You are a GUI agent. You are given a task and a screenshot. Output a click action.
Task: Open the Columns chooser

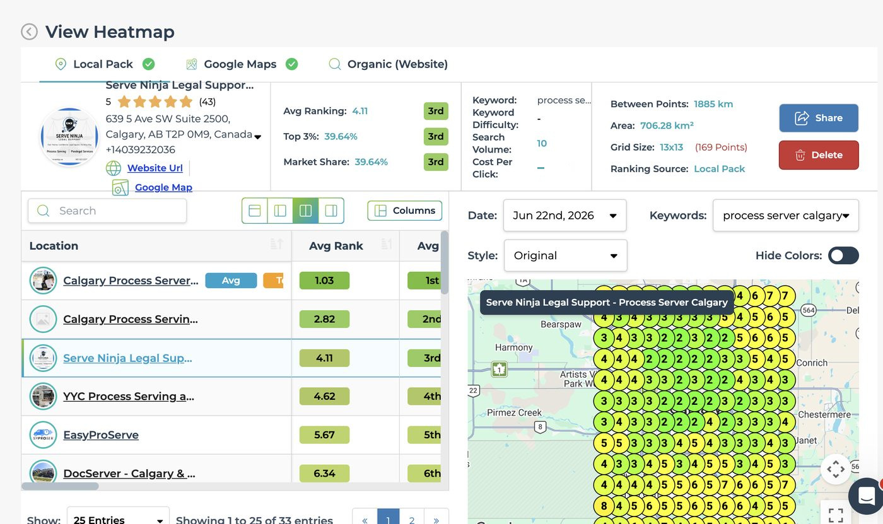click(405, 211)
